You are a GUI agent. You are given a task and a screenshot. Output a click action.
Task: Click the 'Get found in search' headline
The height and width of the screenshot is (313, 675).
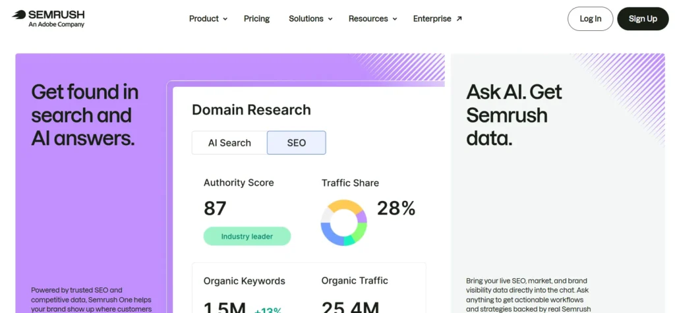click(x=85, y=115)
